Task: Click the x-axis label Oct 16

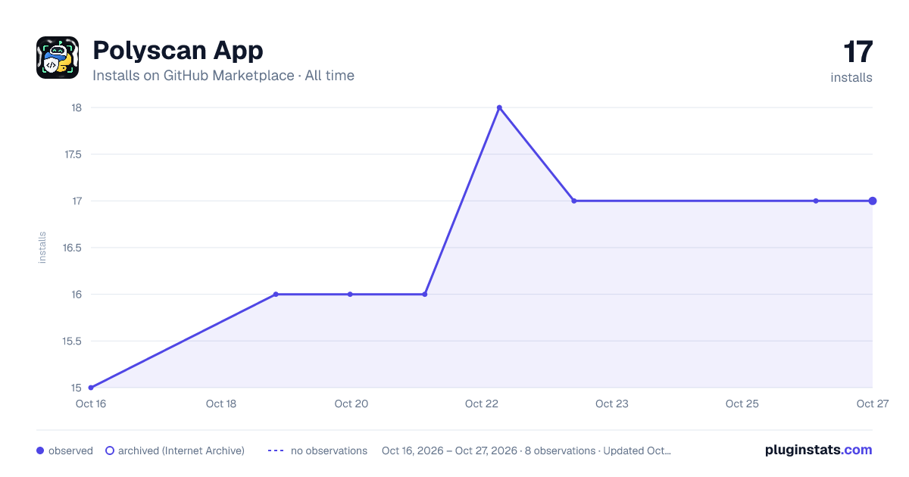Action: click(x=90, y=404)
